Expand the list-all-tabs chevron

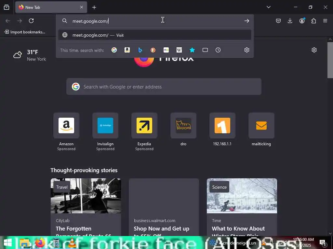[x=268, y=7]
